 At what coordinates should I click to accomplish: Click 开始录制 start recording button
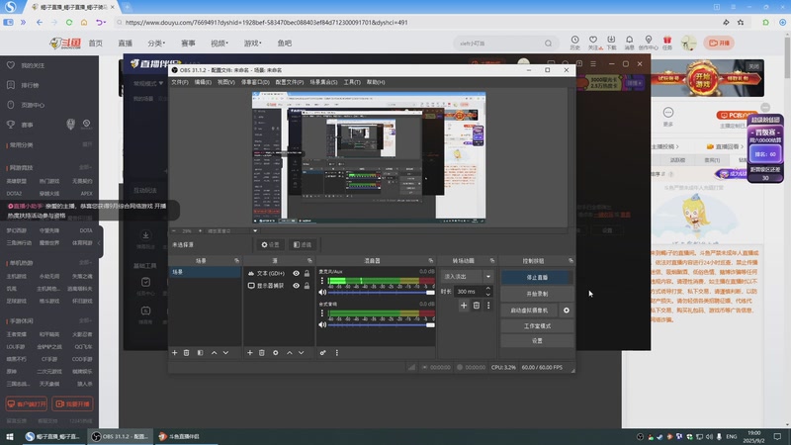pyautogui.click(x=537, y=294)
